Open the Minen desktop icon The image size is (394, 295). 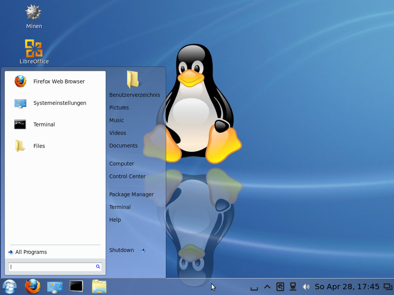point(34,17)
